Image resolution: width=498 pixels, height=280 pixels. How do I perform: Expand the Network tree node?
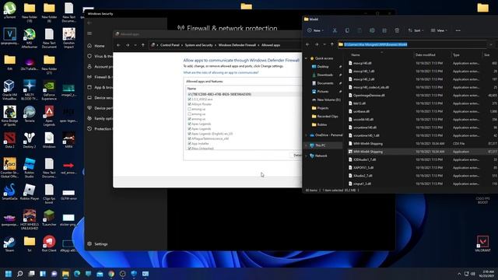point(306,156)
